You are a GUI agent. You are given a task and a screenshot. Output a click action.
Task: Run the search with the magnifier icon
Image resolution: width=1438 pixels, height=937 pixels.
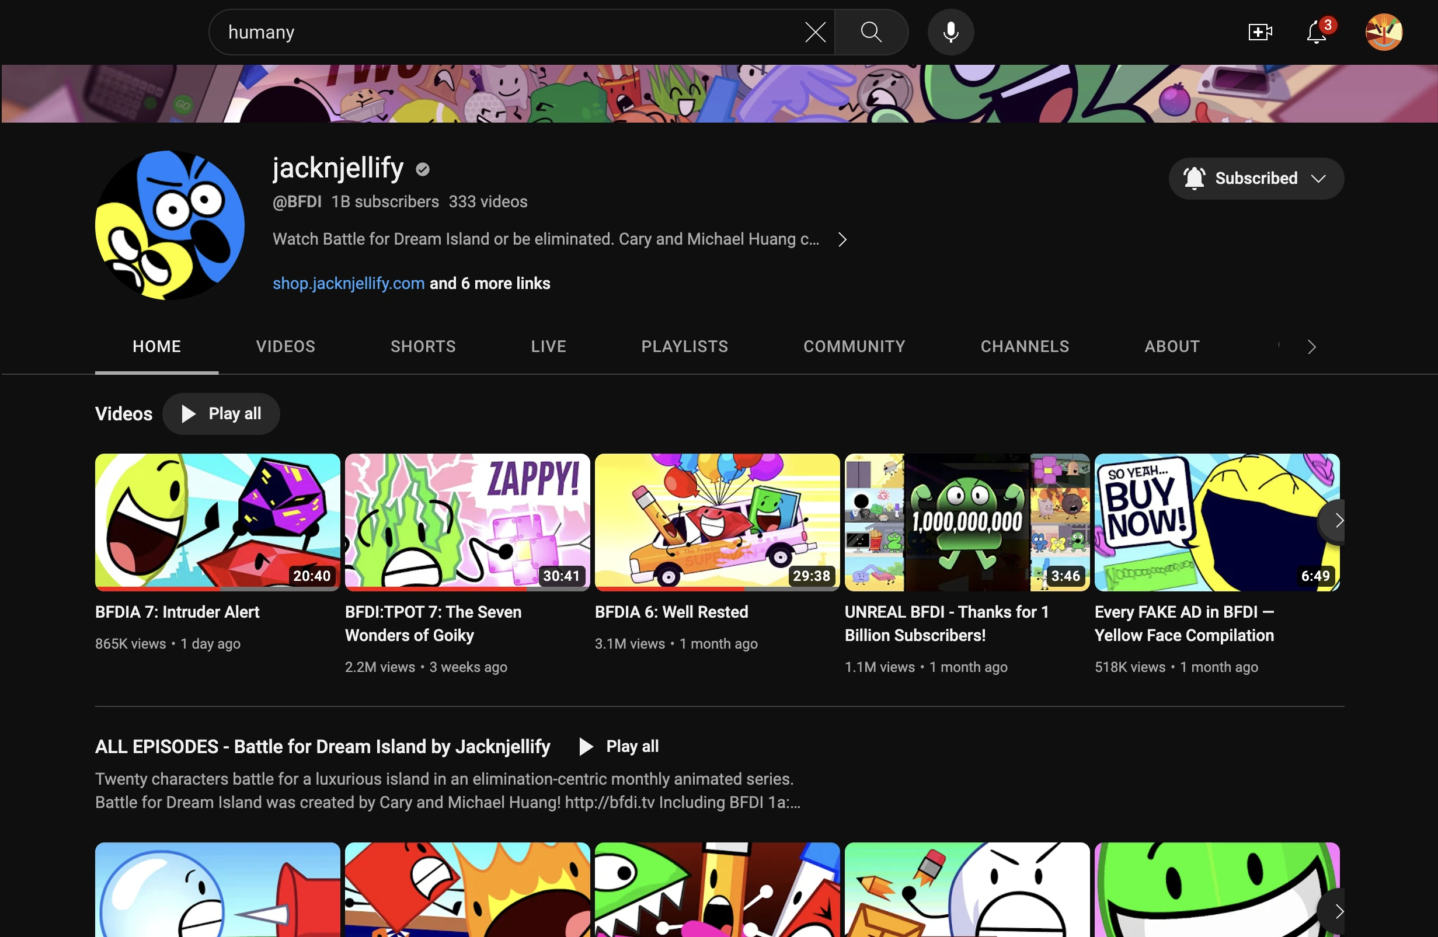[x=871, y=32]
